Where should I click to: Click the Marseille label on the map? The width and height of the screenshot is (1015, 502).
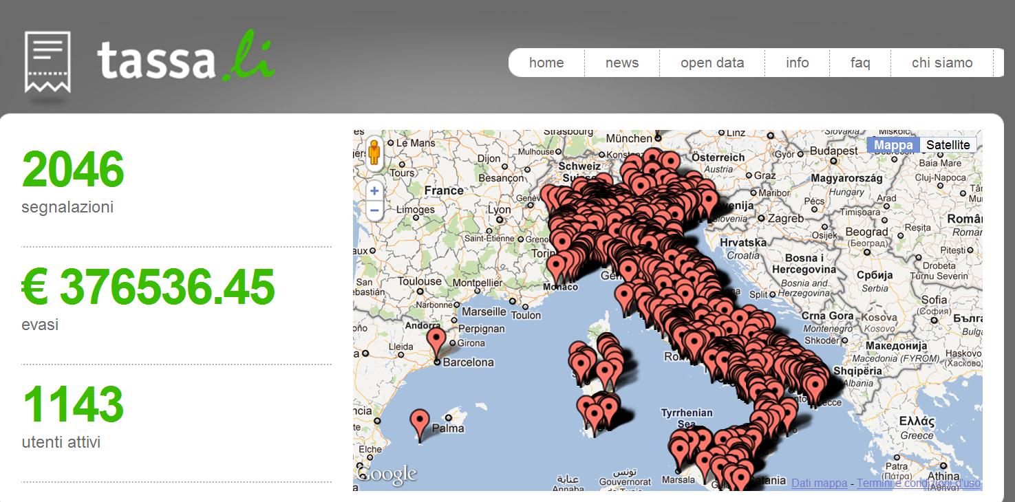pyautogui.click(x=484, y=312)
